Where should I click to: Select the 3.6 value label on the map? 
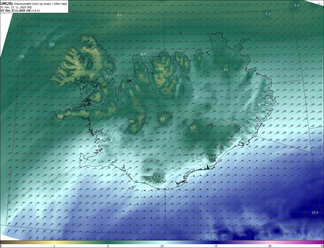[131, 121]
